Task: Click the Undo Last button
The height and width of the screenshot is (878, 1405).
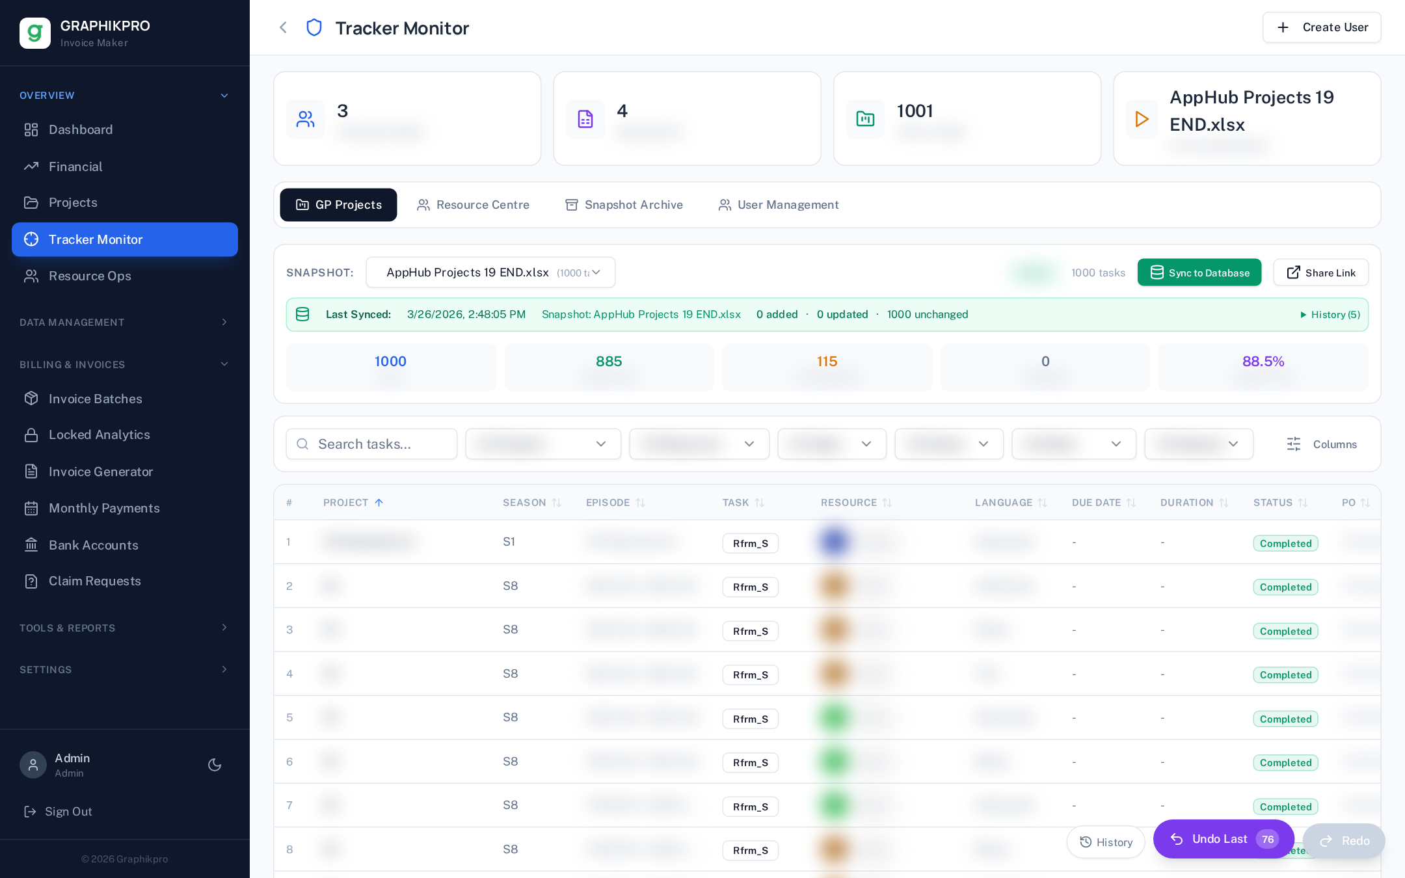Action: pos(1224,839)
